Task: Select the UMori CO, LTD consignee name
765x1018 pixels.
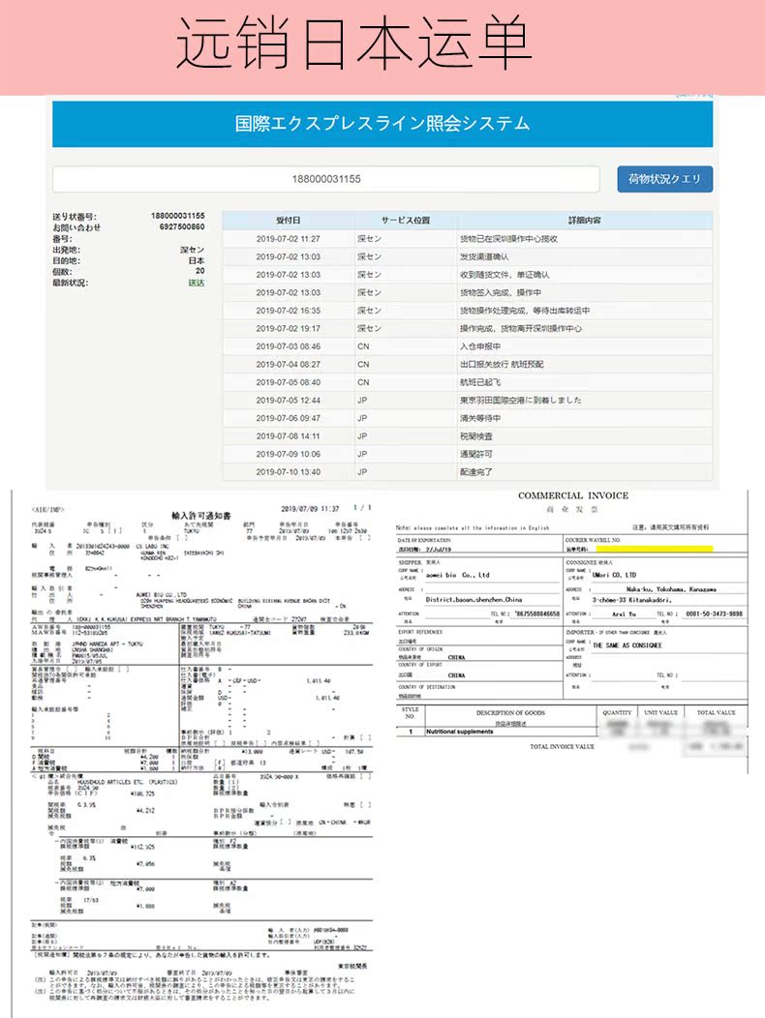Action: (x=614, y=575)
